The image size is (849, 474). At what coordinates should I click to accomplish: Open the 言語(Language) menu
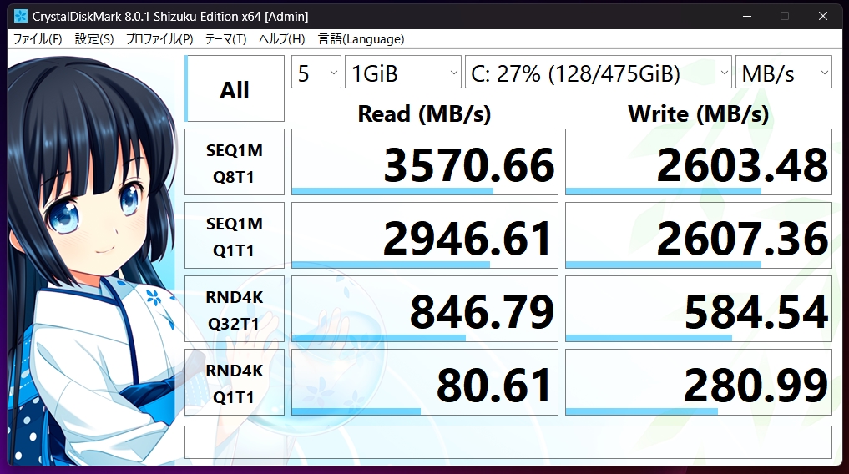[361, 39]
